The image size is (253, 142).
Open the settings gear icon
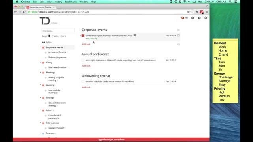tap(206, 18)
